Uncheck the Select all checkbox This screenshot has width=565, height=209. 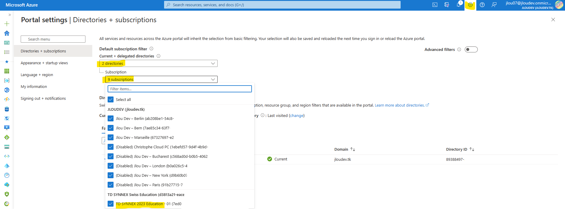pos(111,99)
